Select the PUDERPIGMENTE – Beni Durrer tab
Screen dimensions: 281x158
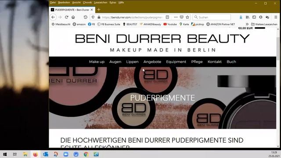[72, 10]
